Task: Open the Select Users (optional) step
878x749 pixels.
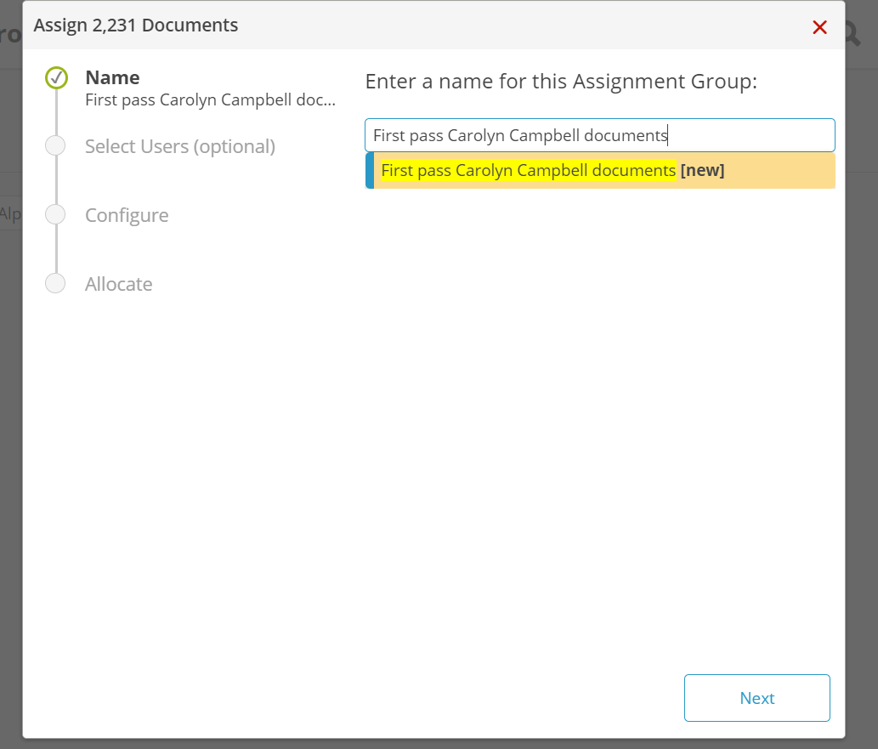Action: (179, 146)
